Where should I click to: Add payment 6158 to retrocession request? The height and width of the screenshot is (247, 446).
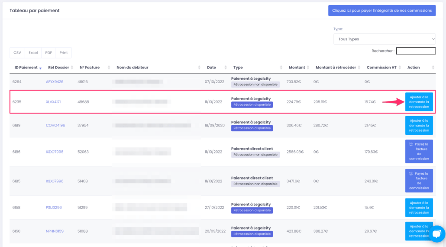(419, 208)
